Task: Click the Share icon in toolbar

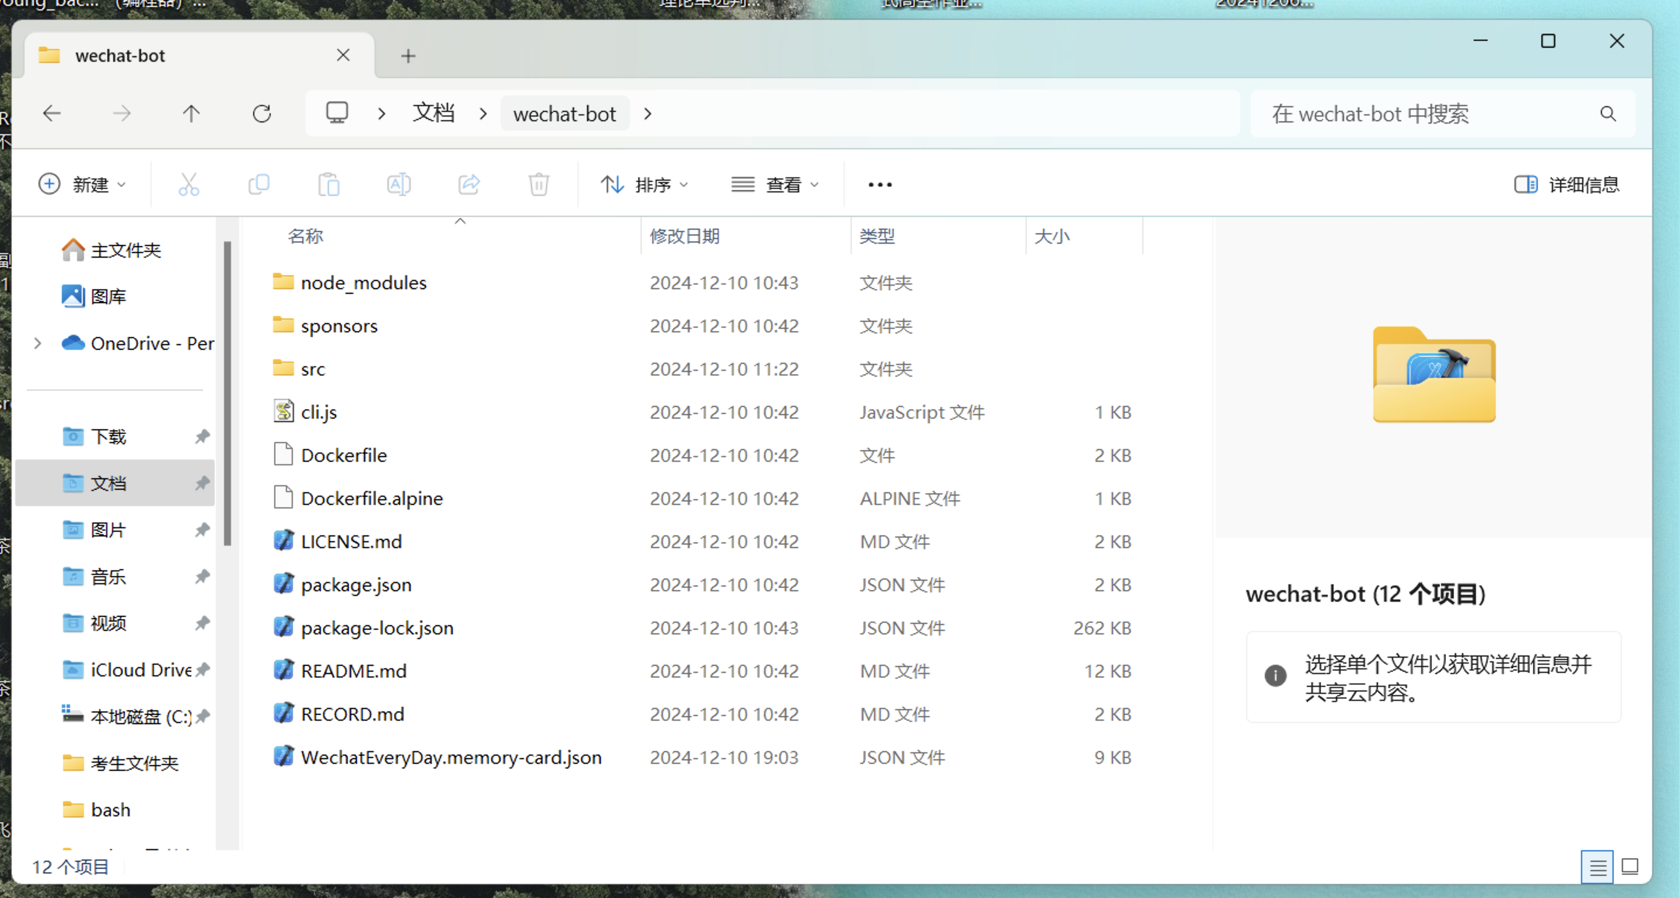Action: coord(468,184)
